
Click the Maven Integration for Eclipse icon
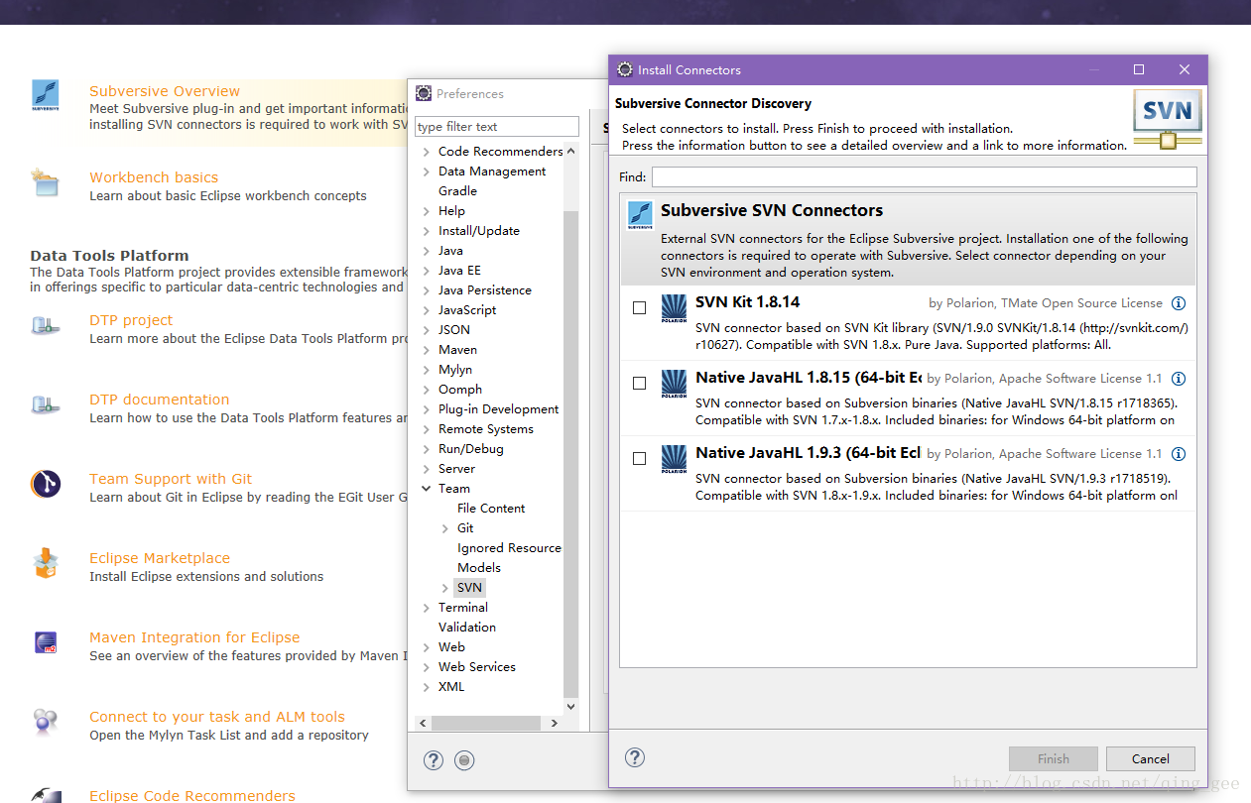tap(46, 642)
